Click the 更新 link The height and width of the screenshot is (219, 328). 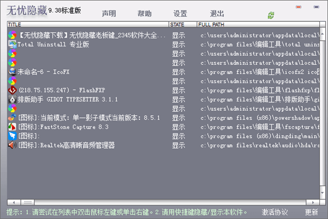311,212
